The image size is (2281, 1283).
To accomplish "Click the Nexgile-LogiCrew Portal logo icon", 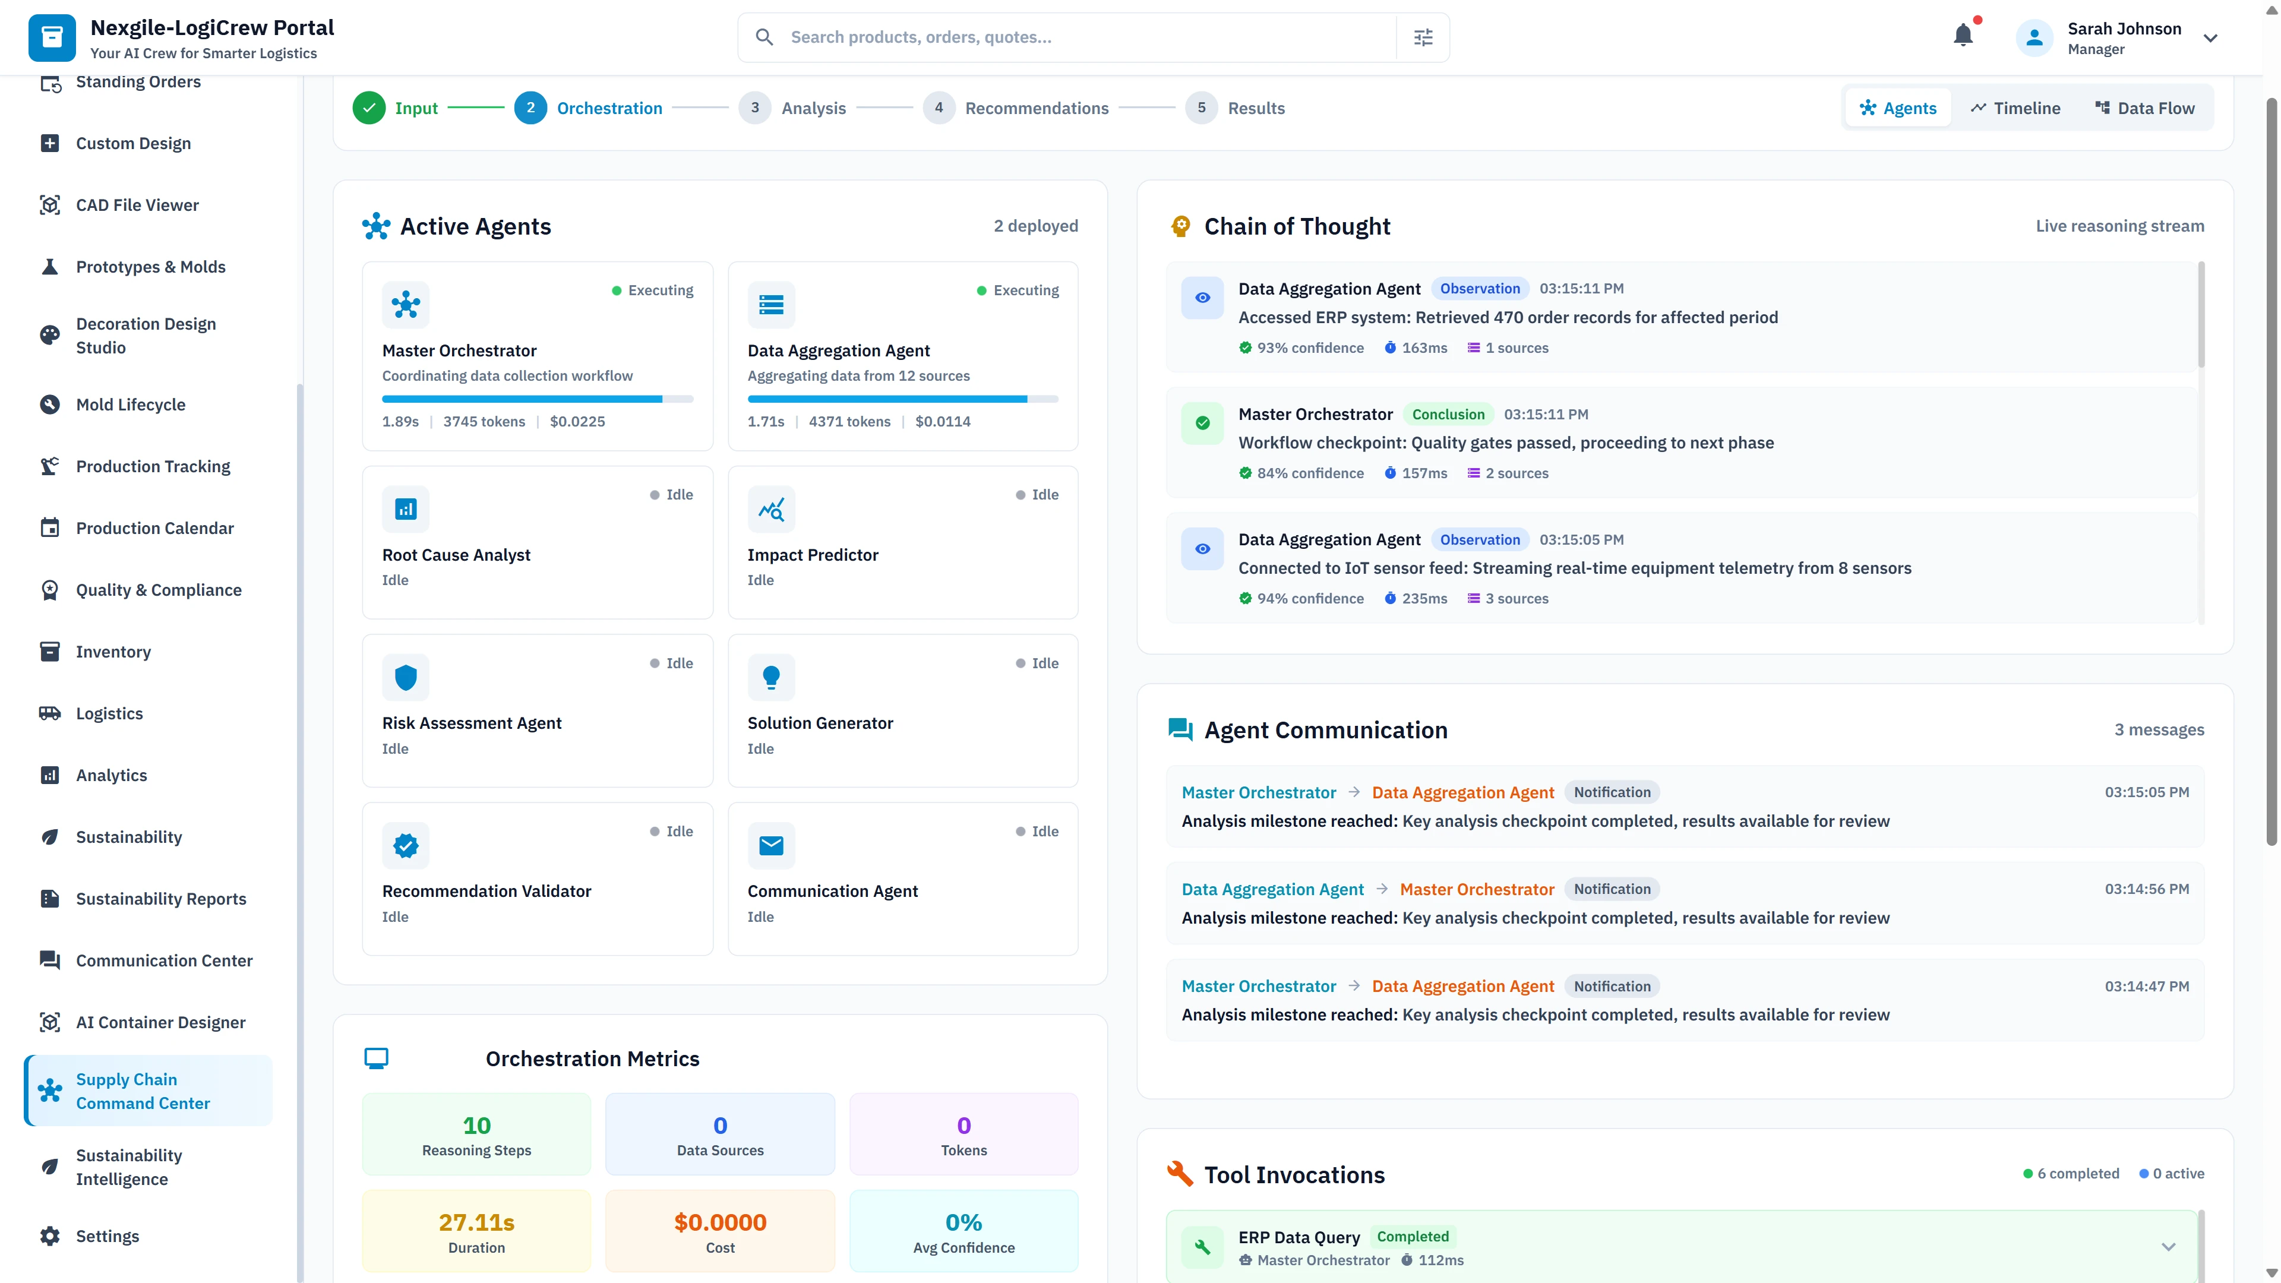I will click(52, 37).
